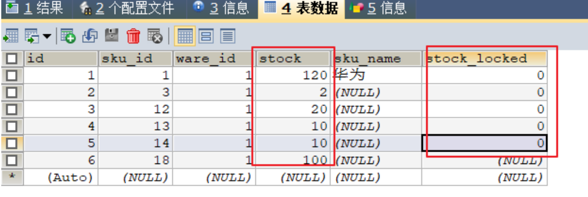
Task: Select the stock_locked (NULL) cell in row id 6
Action: pyautogui.click(x=484, y=161)
